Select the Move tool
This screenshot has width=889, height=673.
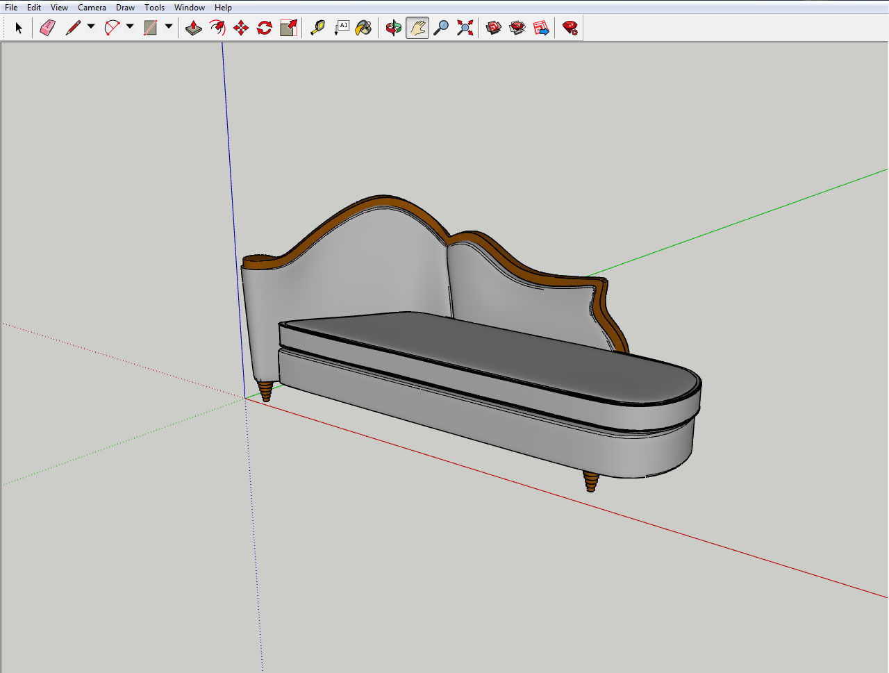point(241,28)
